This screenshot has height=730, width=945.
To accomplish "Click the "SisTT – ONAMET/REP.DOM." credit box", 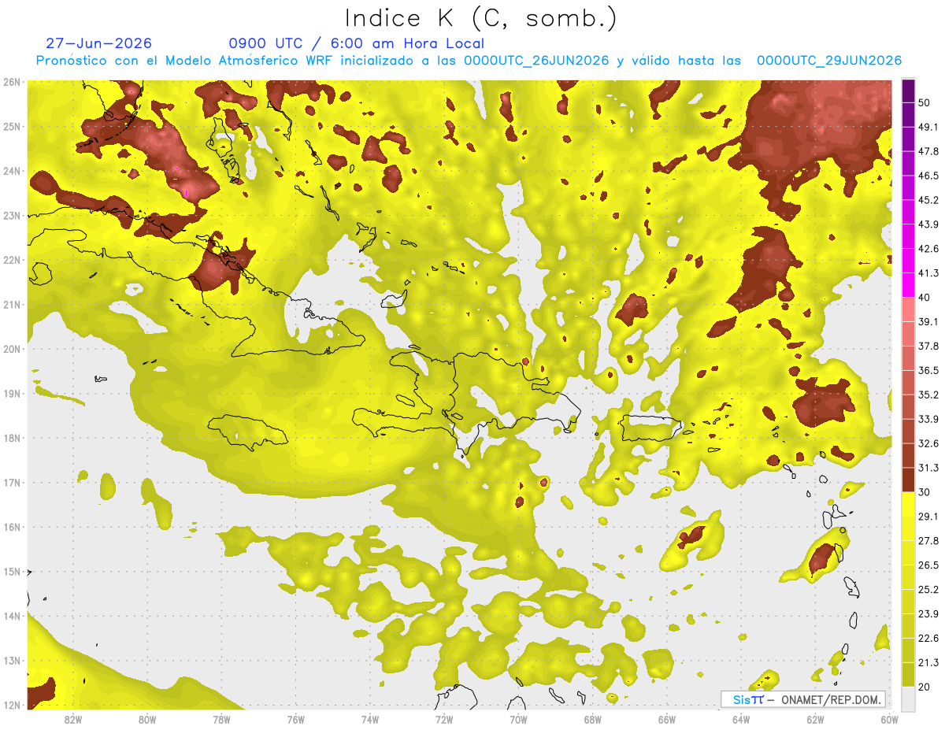I will tap(802, 699).
